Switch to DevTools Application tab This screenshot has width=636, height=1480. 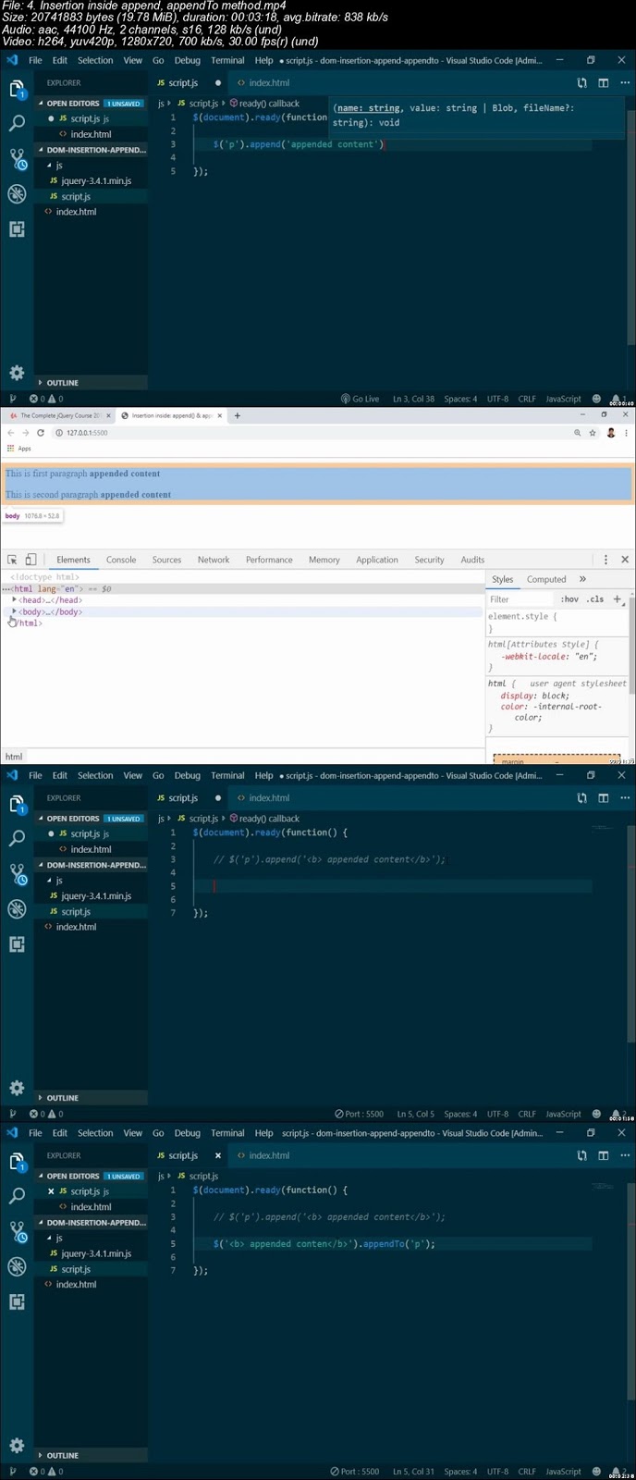[x=377, y=560]
